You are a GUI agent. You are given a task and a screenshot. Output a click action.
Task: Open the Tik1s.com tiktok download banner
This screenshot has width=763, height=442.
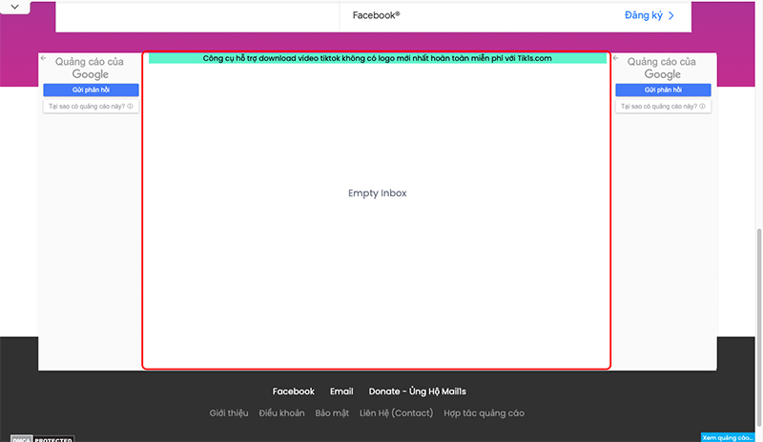pyautogui.click(x=377, y=58)
